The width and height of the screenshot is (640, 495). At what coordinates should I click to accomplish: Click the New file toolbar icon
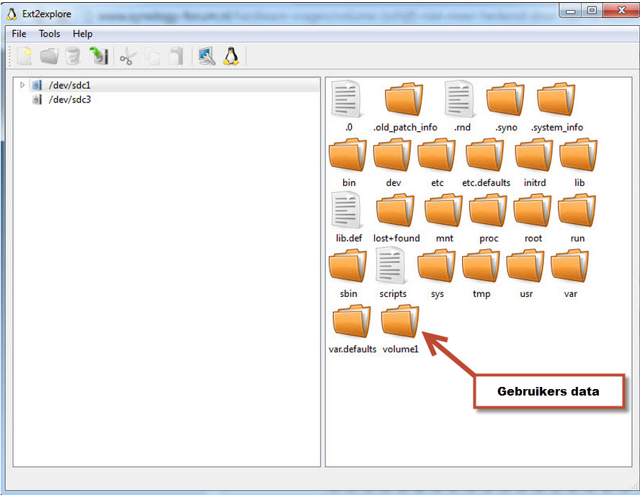coord(25,56)
